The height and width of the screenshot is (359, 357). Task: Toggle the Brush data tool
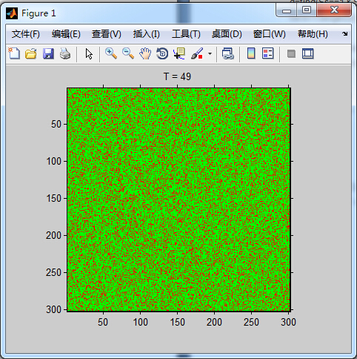[197, 53]
